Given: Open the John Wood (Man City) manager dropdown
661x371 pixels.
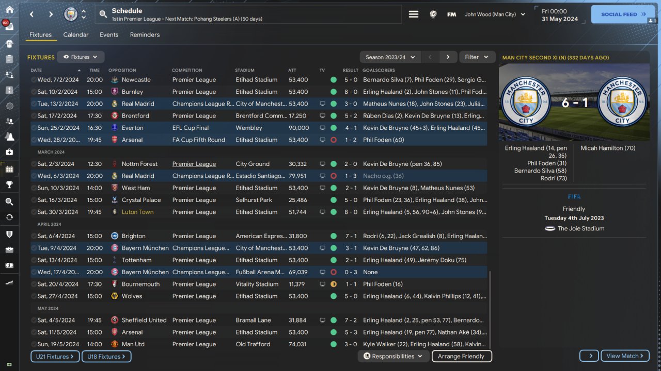Looking at the screenshot, I should (x=495, y=14).
